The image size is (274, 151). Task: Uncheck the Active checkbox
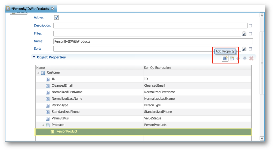(x=56, y=18)
